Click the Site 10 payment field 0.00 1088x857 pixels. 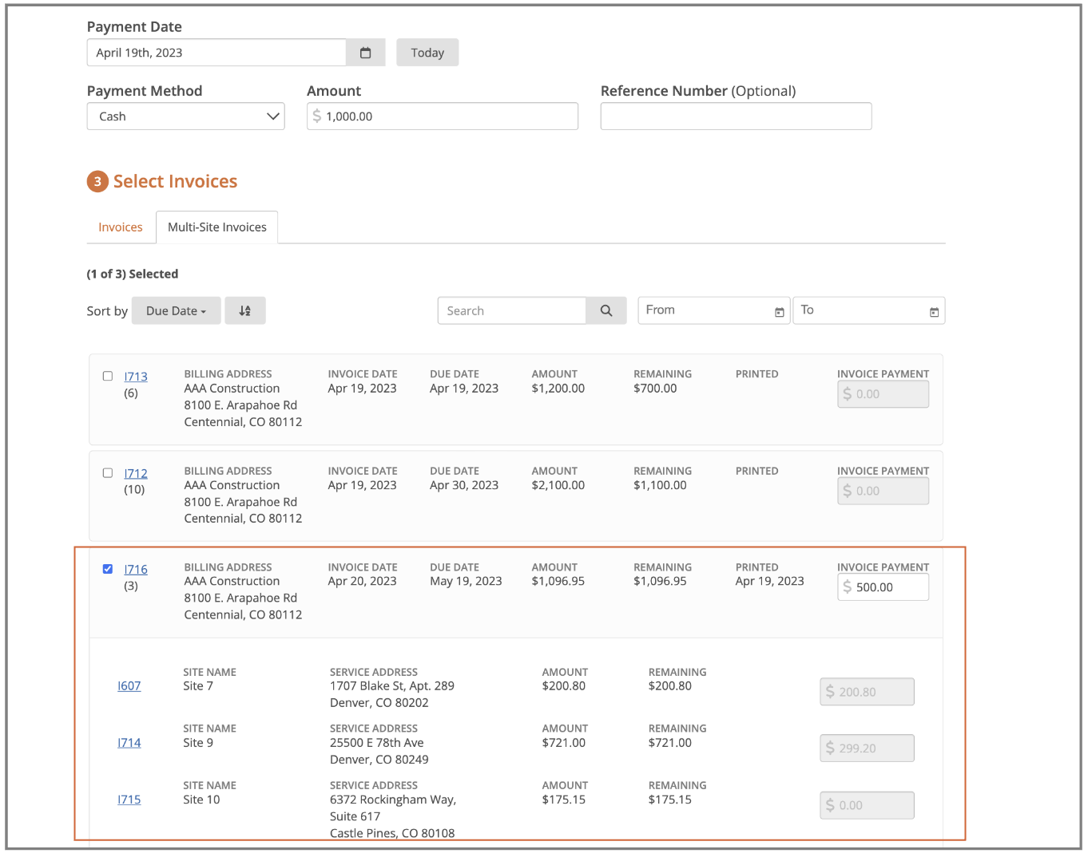coord(868,805)
